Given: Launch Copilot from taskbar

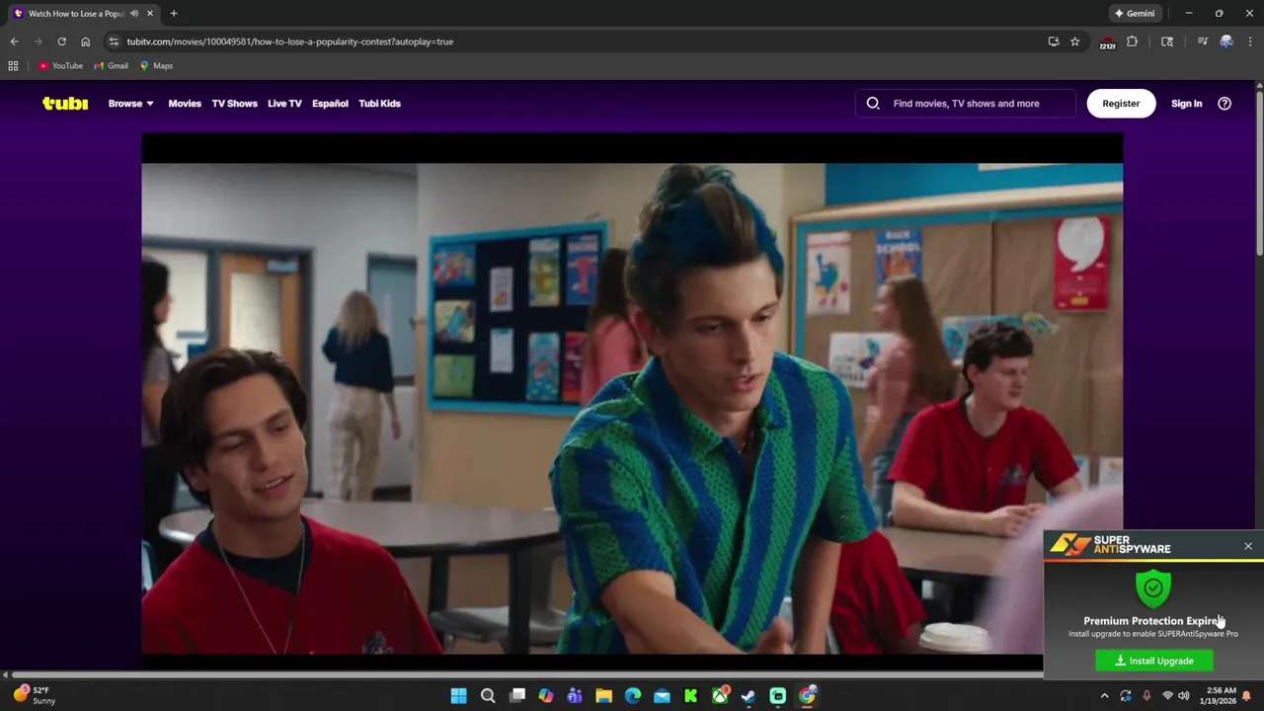Looking at the screenshot, I should (x=546, y=696).
